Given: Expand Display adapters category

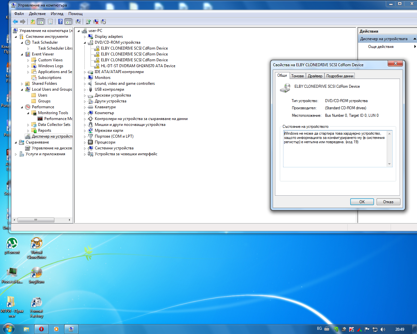Looking at the screenshot, I should click(85, 37).
